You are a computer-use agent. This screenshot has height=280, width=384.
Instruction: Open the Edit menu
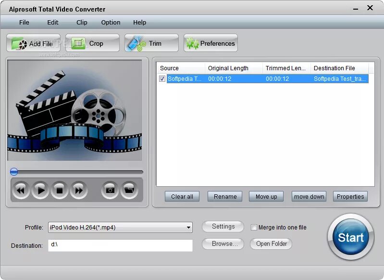point(53,22)
